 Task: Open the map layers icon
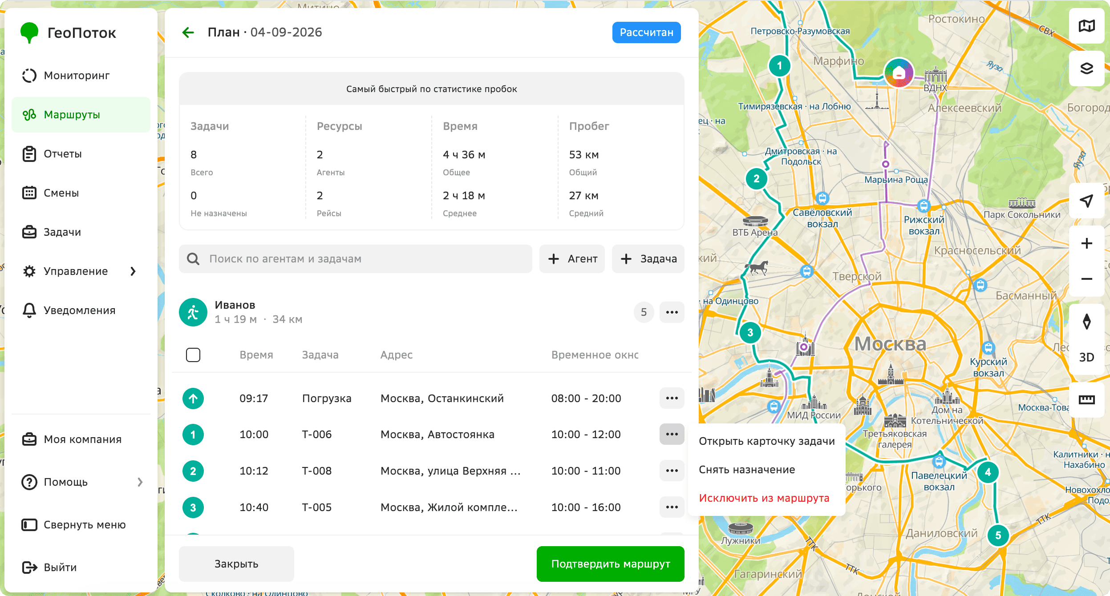click(x=1086, y=68)
